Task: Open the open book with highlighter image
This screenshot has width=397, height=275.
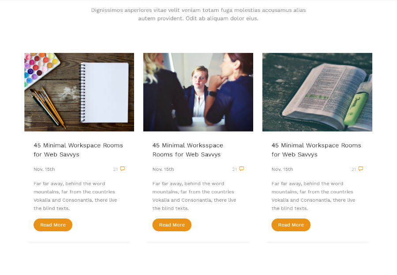Action: coord(317,92)
